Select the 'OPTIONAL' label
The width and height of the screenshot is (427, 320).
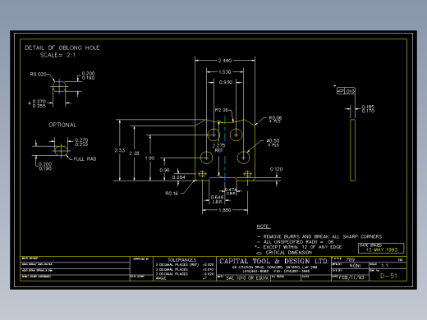click(x=62, y=125)
